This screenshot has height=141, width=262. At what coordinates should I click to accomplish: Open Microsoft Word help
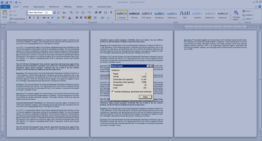click(260, 7)
